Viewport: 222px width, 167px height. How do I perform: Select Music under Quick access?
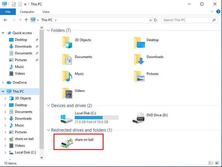click(x=19, y=67)
